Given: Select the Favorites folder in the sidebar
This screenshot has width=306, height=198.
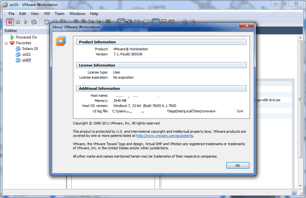Looking at the screenshot, I should [24, 43].
